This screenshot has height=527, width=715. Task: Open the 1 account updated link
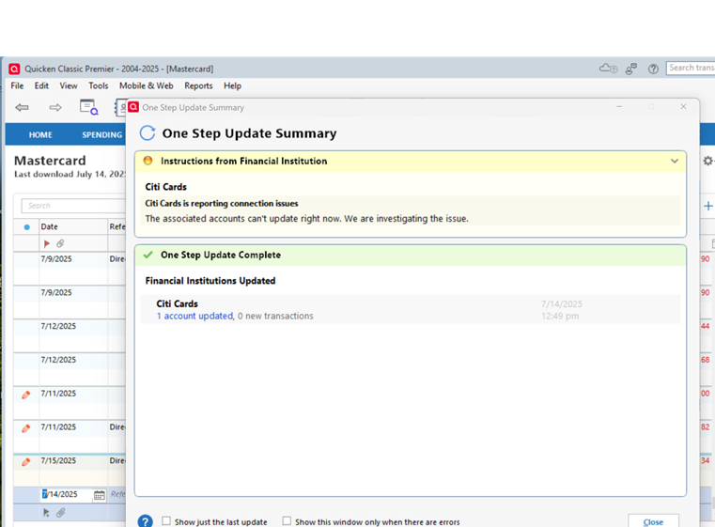tap(194, 316)
